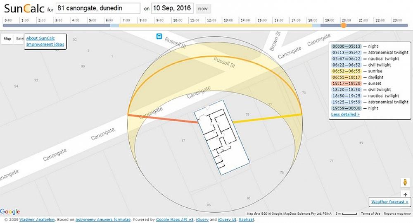413x223 pixels.
Task: Click the orange sunset direction line
Action: 163,119
